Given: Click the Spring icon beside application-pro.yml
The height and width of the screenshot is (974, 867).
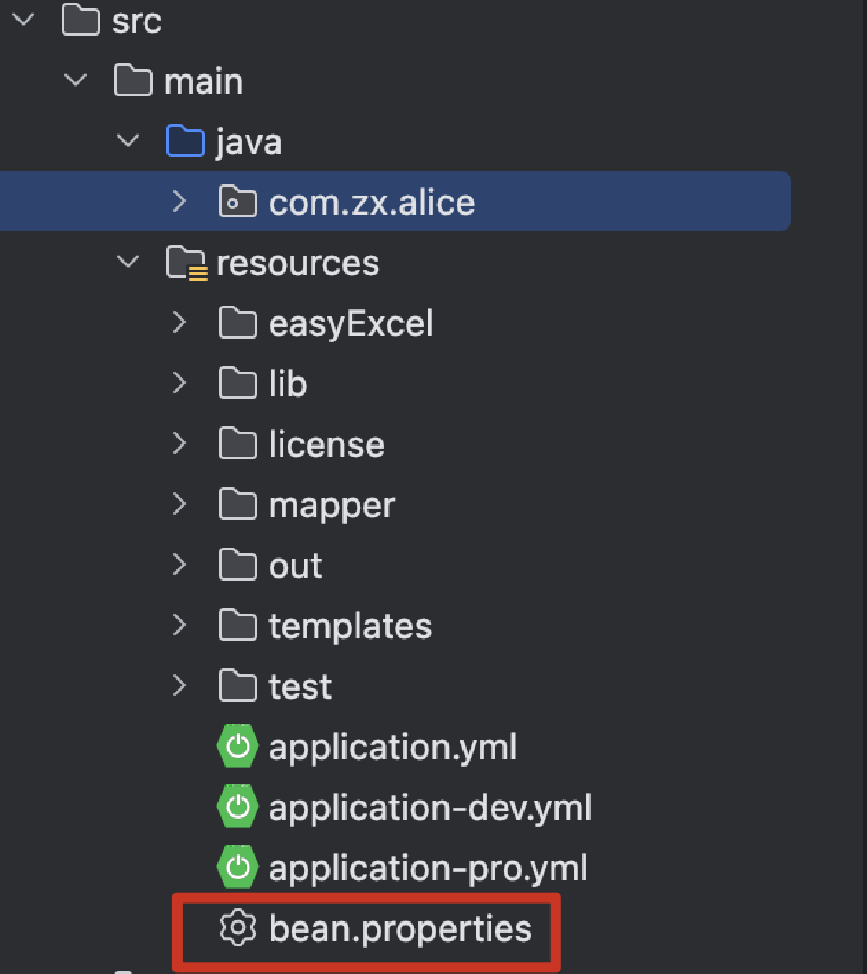Looking at the screenshot, I should click(x=237, y=868).
